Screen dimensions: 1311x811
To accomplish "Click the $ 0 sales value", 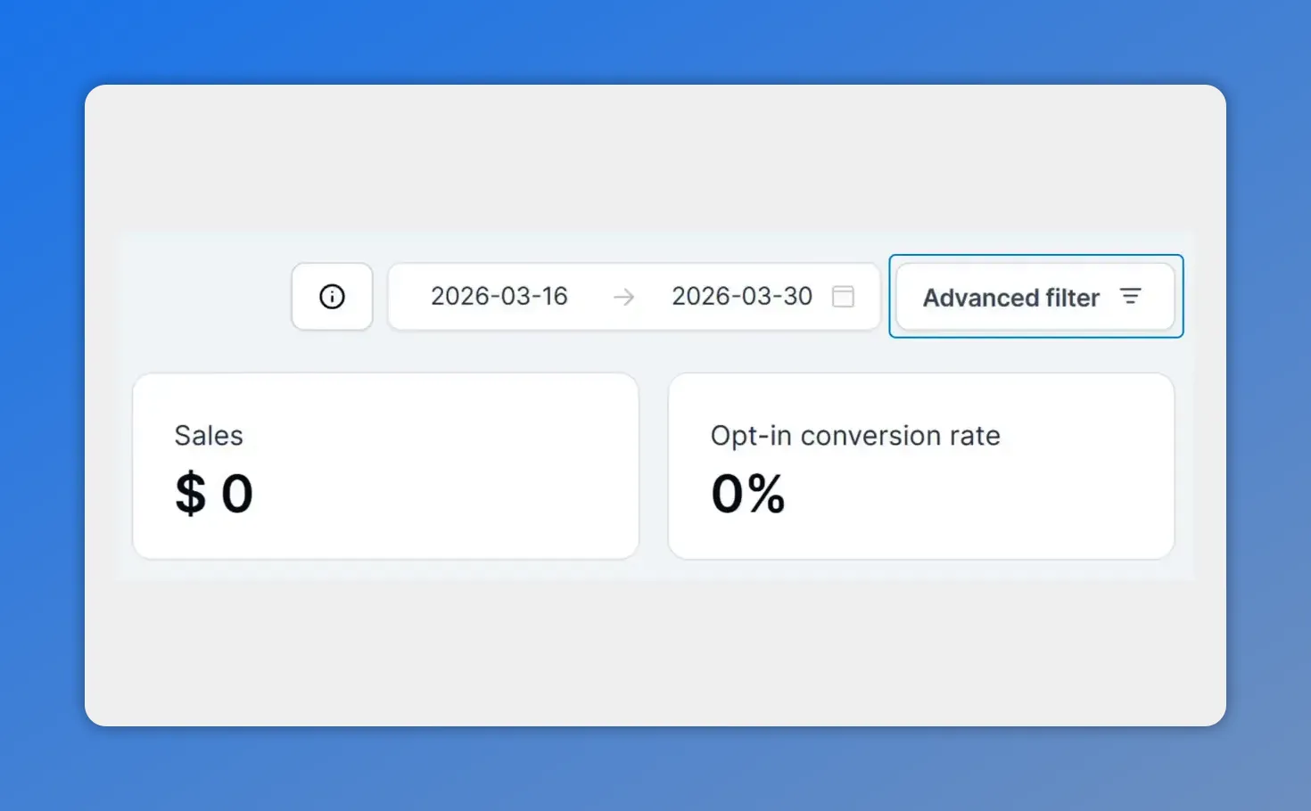I will 213,494.
